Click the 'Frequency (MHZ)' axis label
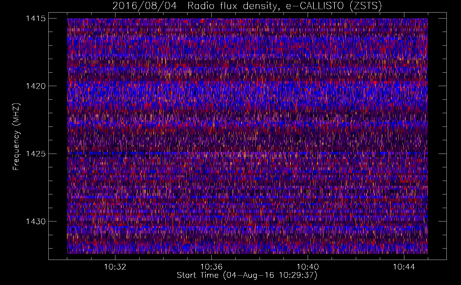The height and width of the screenshot is (285, 461). [17, 137]
